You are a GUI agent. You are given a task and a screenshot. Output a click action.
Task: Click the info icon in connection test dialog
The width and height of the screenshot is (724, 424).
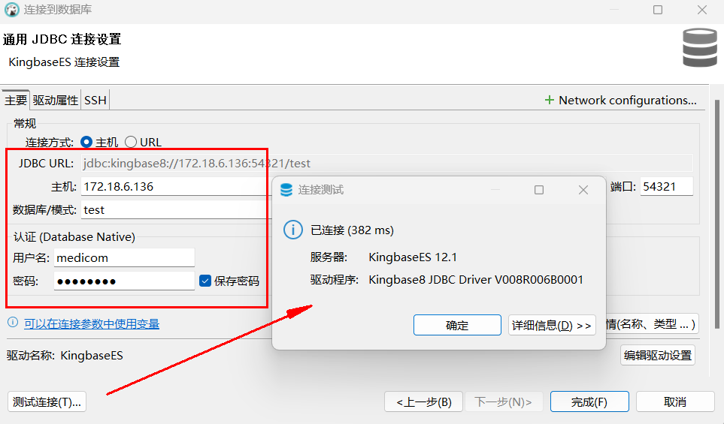pos(293,230)
